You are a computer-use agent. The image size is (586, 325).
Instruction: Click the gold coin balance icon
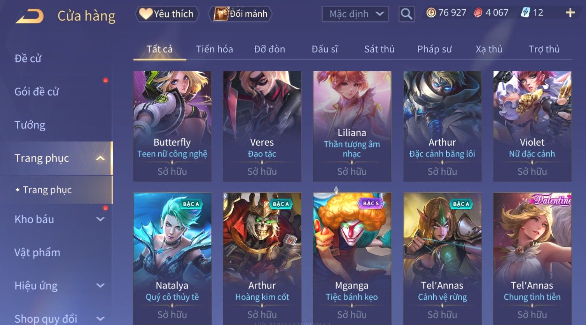(x=431, y=13)
